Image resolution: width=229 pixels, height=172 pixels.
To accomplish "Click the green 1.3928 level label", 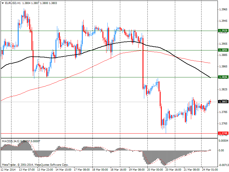I will coord(223,31).
